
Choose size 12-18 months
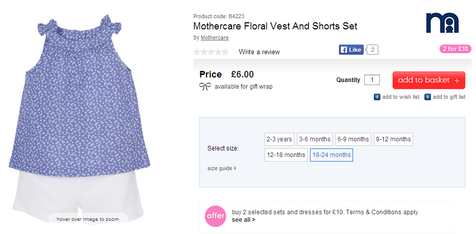point(286,155)
